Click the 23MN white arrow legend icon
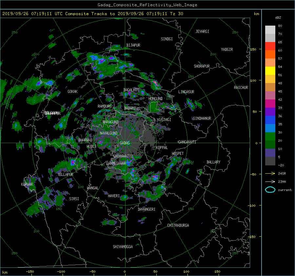The width and height of the screenshot is (295, 276). click(x=270, y=181)
